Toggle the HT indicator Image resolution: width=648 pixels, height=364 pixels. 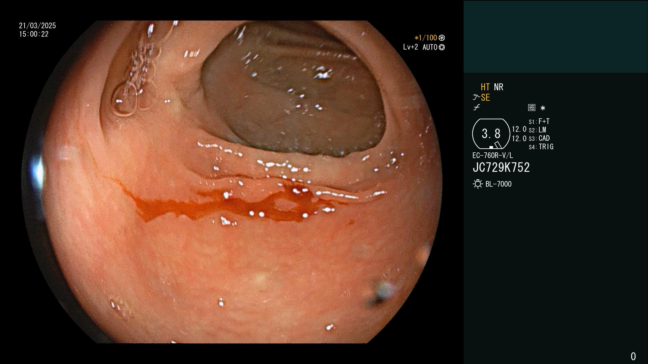click(x=485, y=87)
